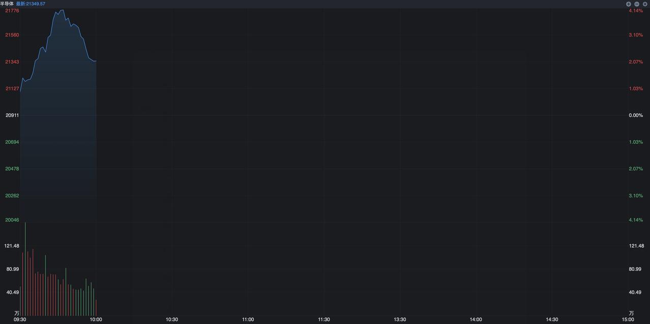Click the 15:00 time axis label
The width and height of the screenshot is (650, 324).
pyautogui.click(x=628, y=319)
